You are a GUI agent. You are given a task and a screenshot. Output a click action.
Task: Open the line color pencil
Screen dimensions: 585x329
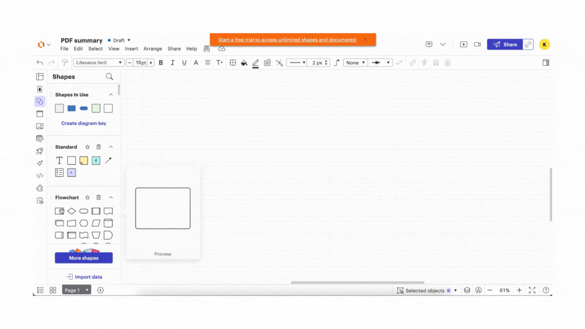pyautogui.click(x=255, y=63)
